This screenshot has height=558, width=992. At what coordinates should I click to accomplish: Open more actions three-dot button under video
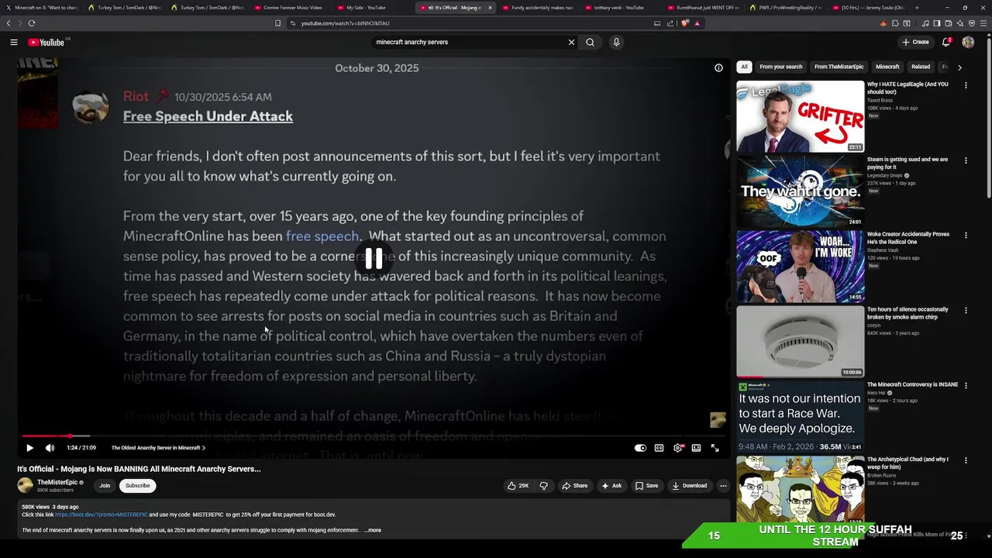click(723, 486)
